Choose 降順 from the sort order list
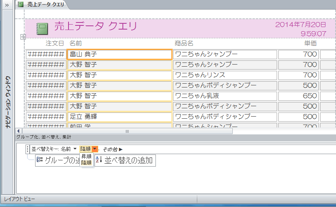The image size is (336, 207). click(87, 163)
